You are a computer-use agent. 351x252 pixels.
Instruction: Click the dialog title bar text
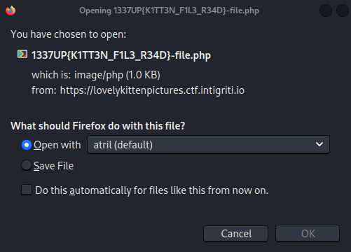[x=169, y=10]
